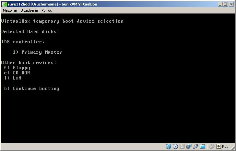The height and width of the screenshot is (151, 236).
Task: Click the hard disk activity icon
Action: point(168,146)
